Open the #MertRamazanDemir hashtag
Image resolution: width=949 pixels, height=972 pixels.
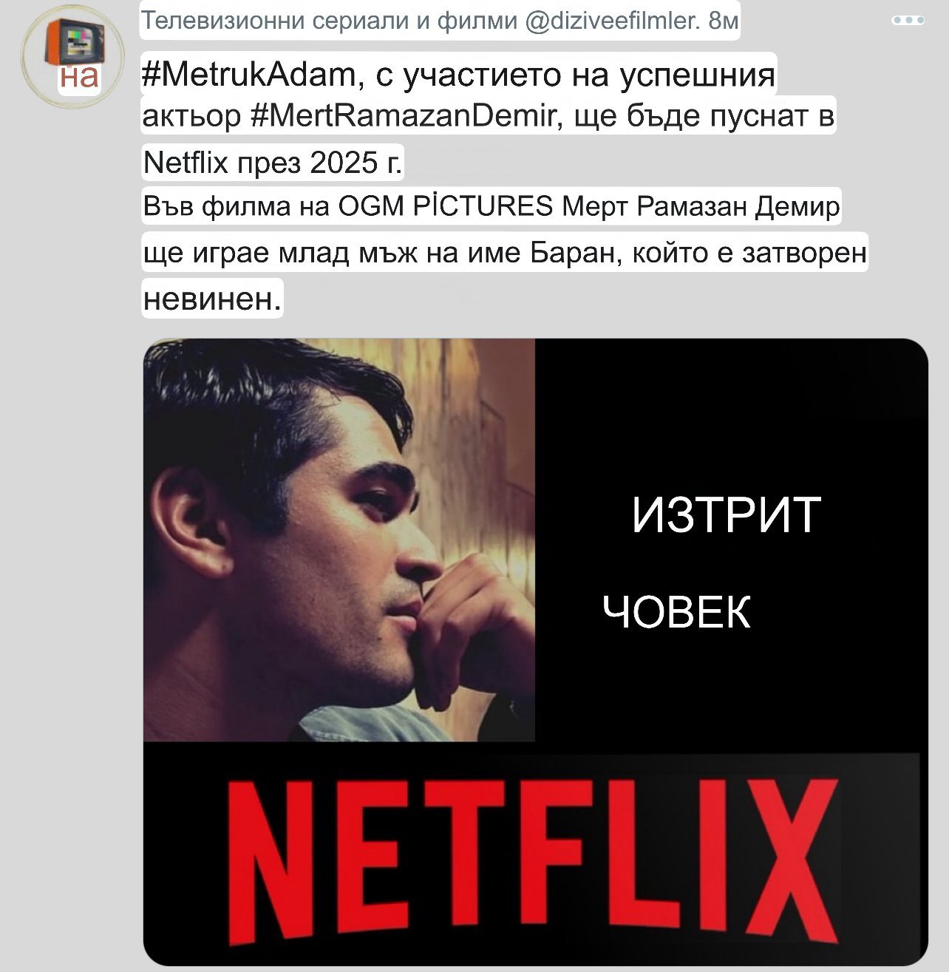[404, 116]
